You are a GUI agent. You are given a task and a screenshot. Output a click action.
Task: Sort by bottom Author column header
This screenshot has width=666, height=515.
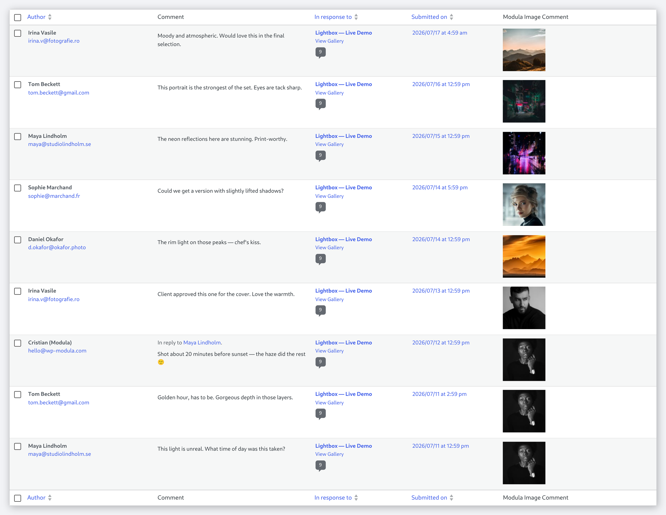coord(36,498)
